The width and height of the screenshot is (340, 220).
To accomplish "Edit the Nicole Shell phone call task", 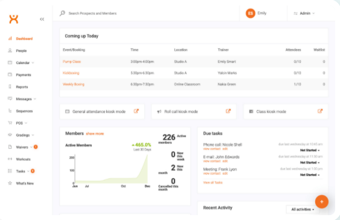I will pos(225,149).
